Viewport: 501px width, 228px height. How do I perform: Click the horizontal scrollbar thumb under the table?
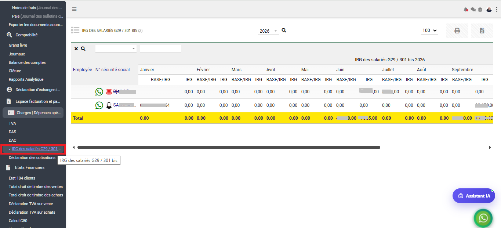229,147
